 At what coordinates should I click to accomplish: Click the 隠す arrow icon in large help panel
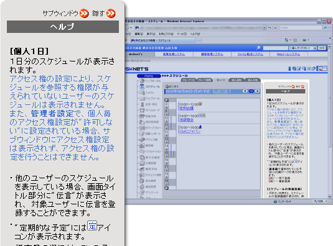click(x=111, y=13)
